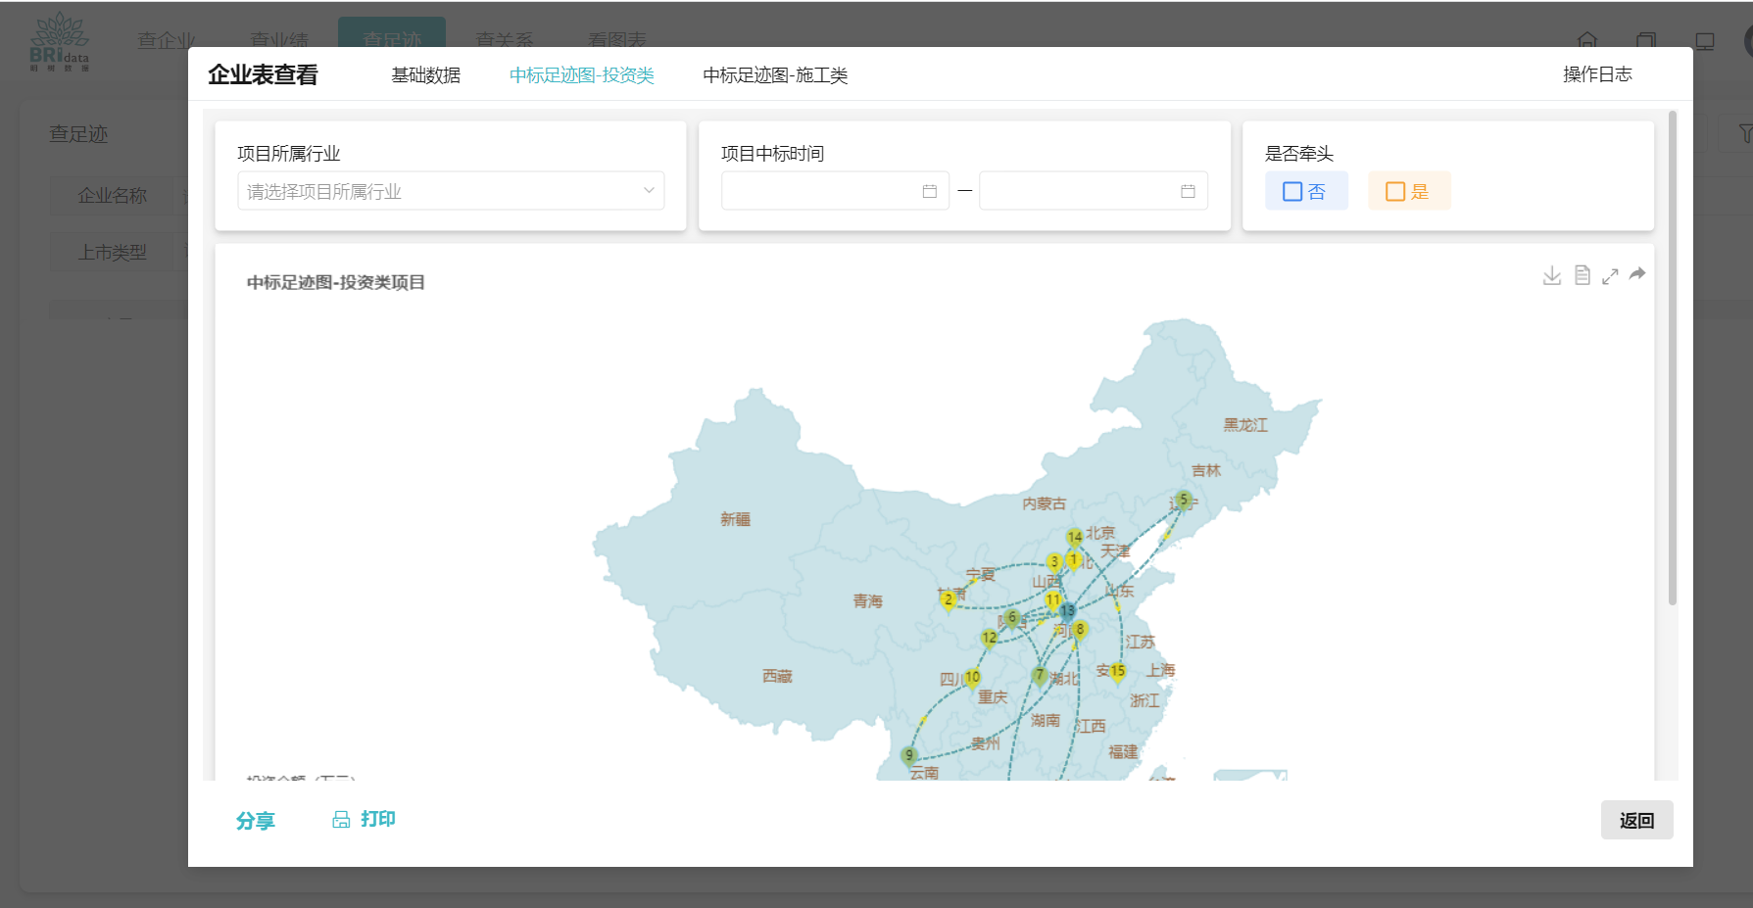This screenshot has width=1753, height=908.
Task: Select 查企业 tab in background navigation
Action: click(167, 40)
